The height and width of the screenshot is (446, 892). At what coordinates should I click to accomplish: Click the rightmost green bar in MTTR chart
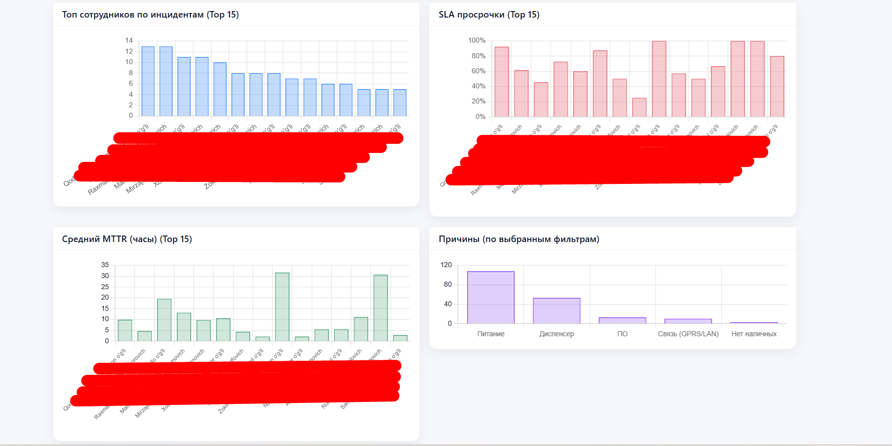tap(400, 338)
